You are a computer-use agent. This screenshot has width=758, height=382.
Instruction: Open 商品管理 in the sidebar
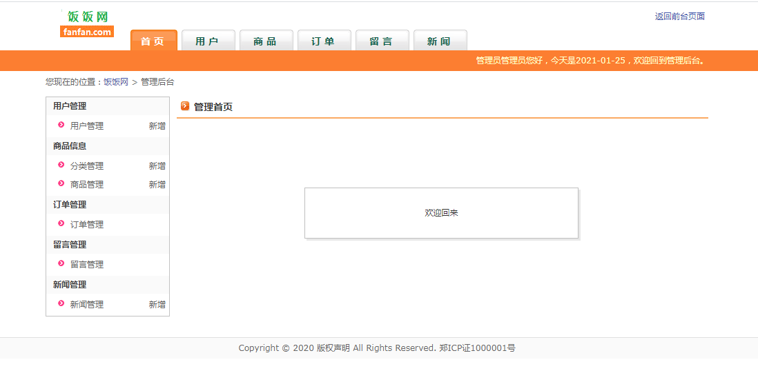[87, 185]
